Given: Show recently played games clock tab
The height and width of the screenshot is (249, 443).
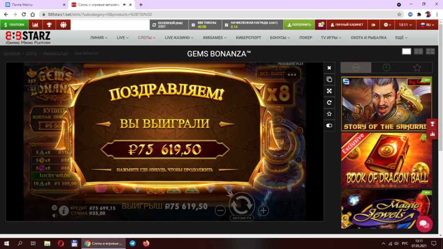Looking at the screenshot, I should 386,67.
